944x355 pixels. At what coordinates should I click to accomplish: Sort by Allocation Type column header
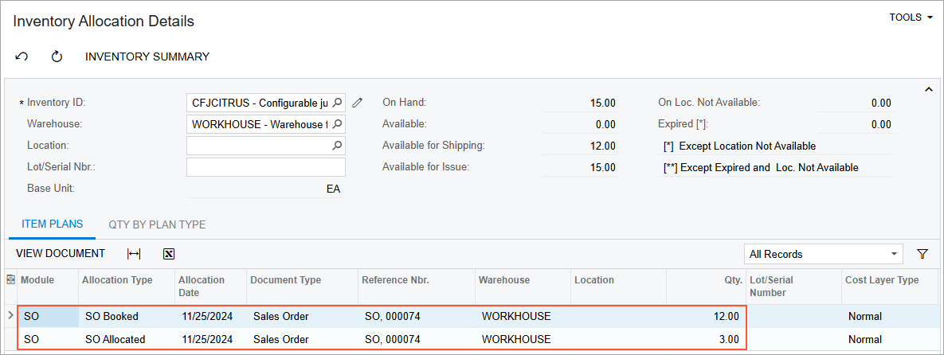127,286
